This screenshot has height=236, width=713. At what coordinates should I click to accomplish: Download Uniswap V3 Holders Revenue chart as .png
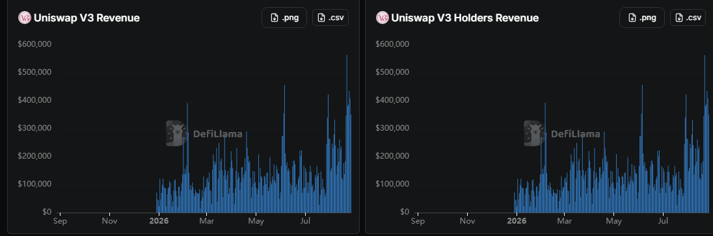(642, 18)
